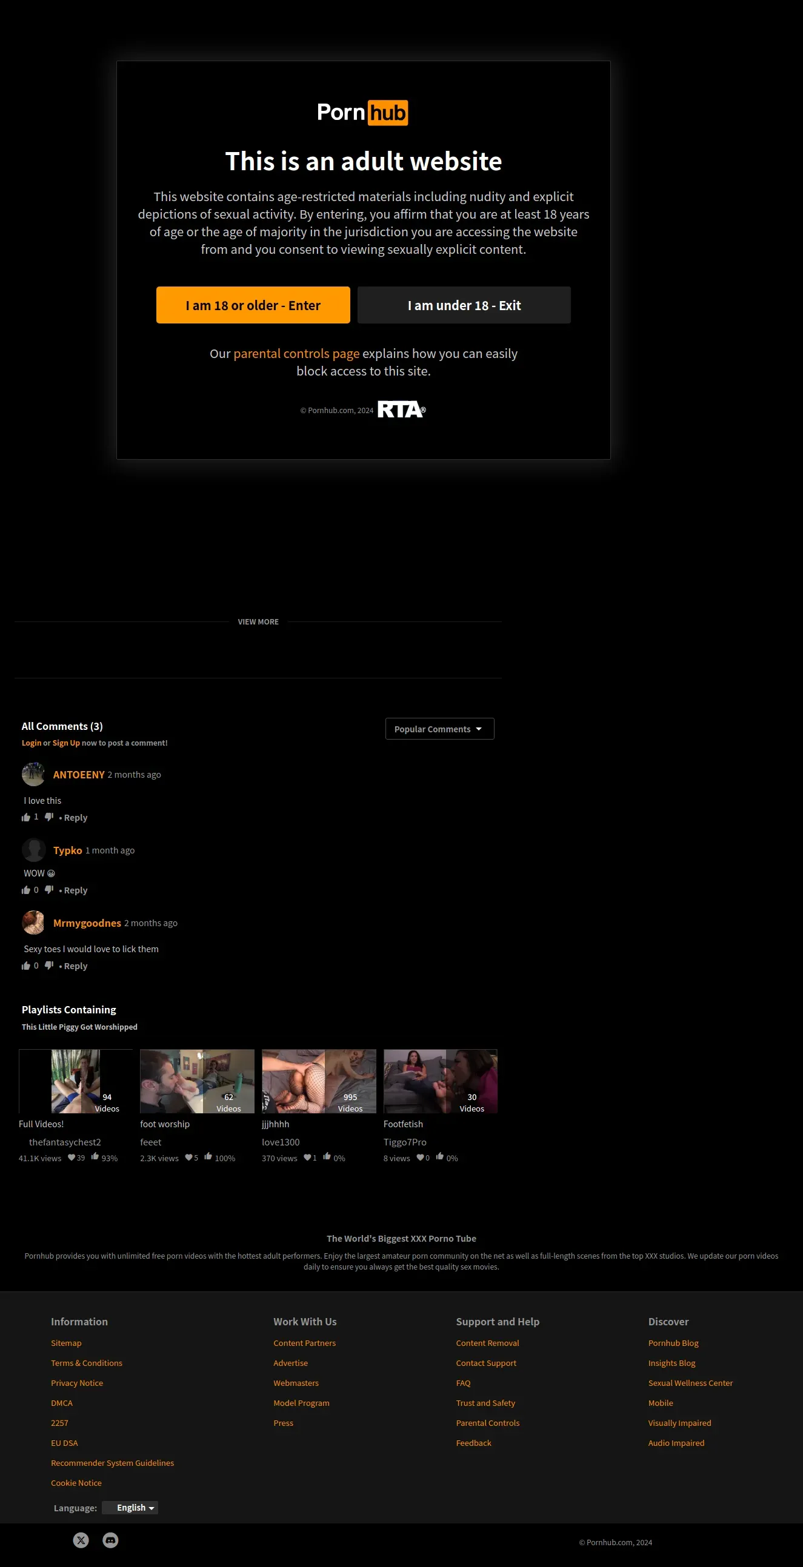The image size is (803, 1567).
Task: Open the Content Partners footer link
Action: click(x=304, y=1342)
